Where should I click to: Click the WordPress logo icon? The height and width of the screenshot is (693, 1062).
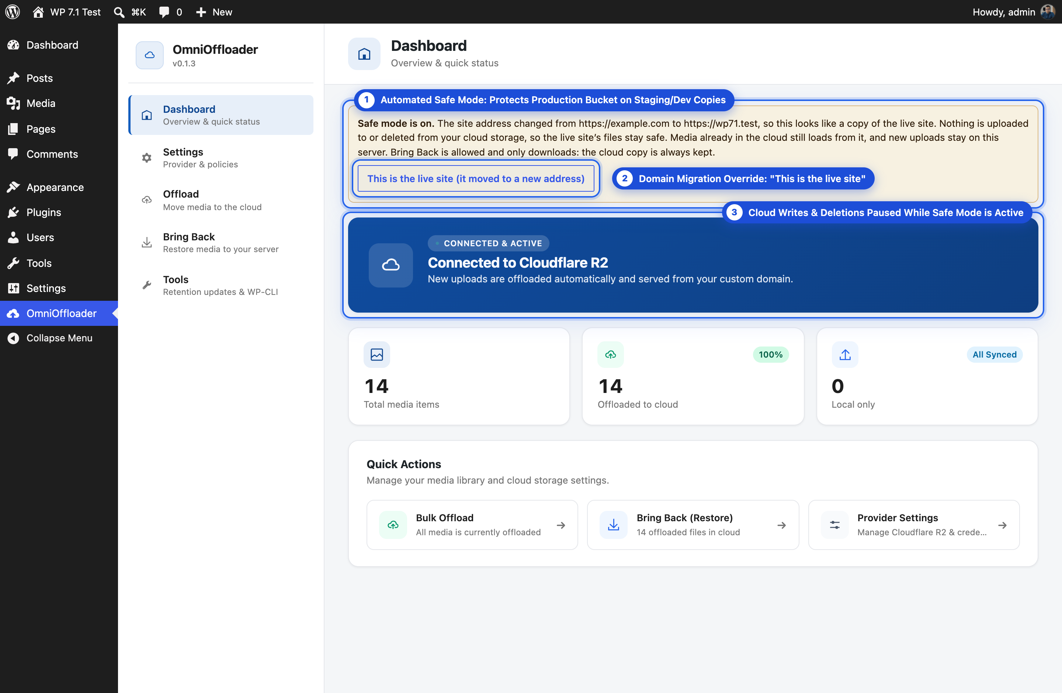(x=13, y=11)
